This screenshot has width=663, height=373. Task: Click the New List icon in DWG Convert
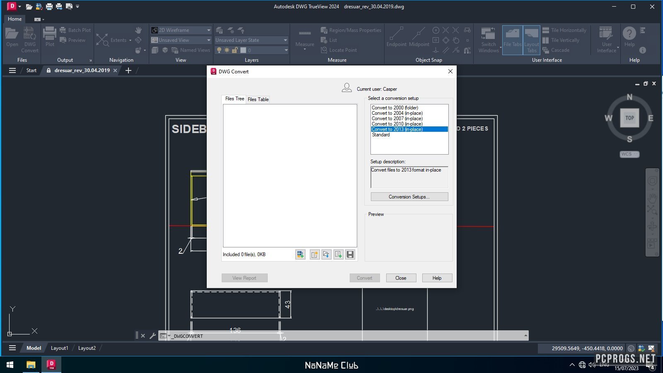tap(315, 254)
